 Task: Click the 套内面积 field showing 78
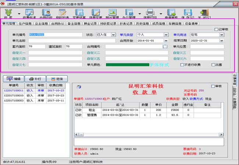point(37,47)
